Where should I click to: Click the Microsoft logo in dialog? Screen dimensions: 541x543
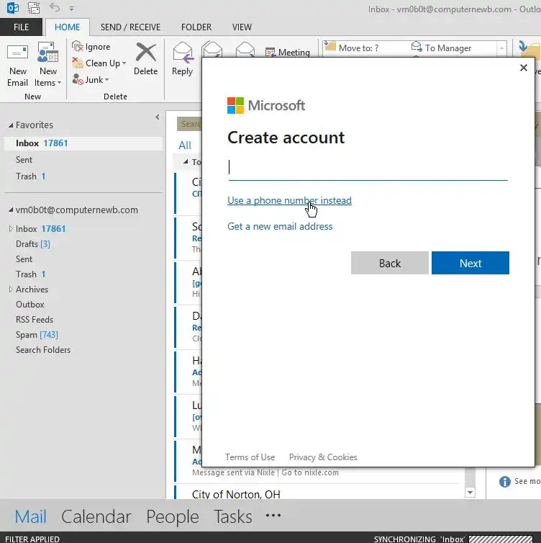266,105
